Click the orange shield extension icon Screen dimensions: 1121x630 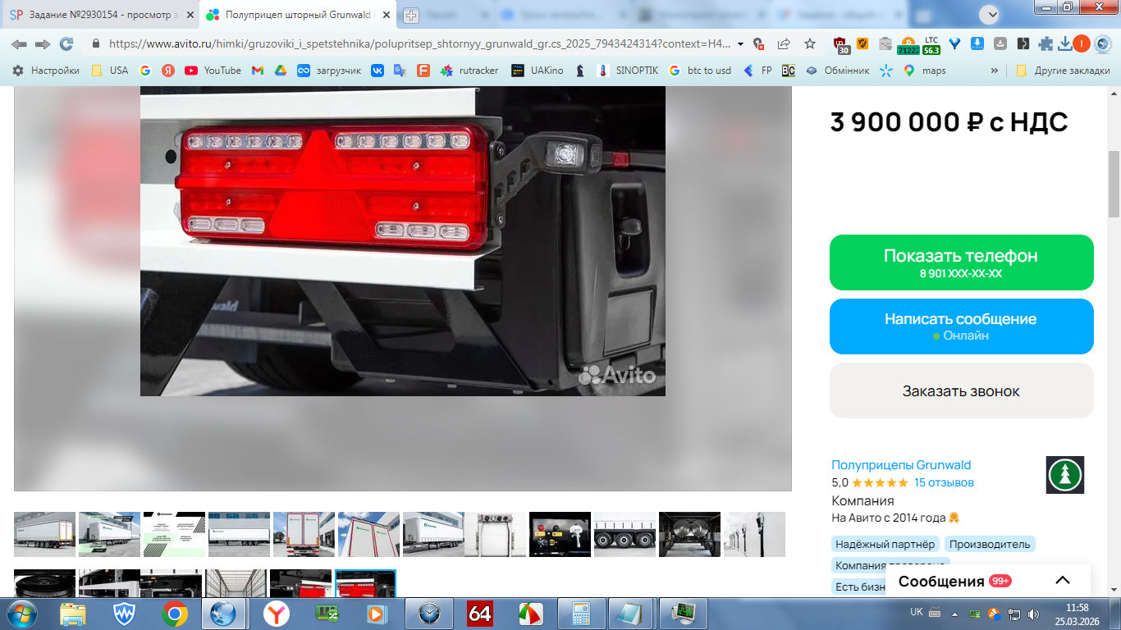[x=862, y=44]
